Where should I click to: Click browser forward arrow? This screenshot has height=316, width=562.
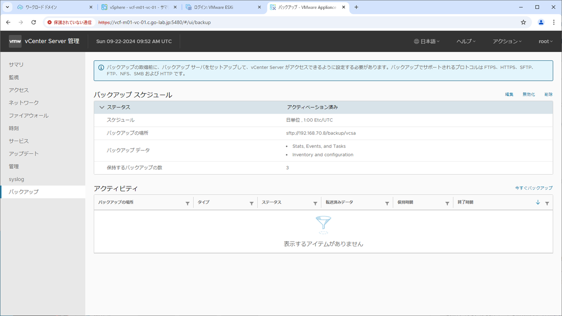coord(21,22)
